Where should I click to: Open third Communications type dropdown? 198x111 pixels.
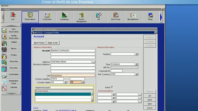coord(114,101)
